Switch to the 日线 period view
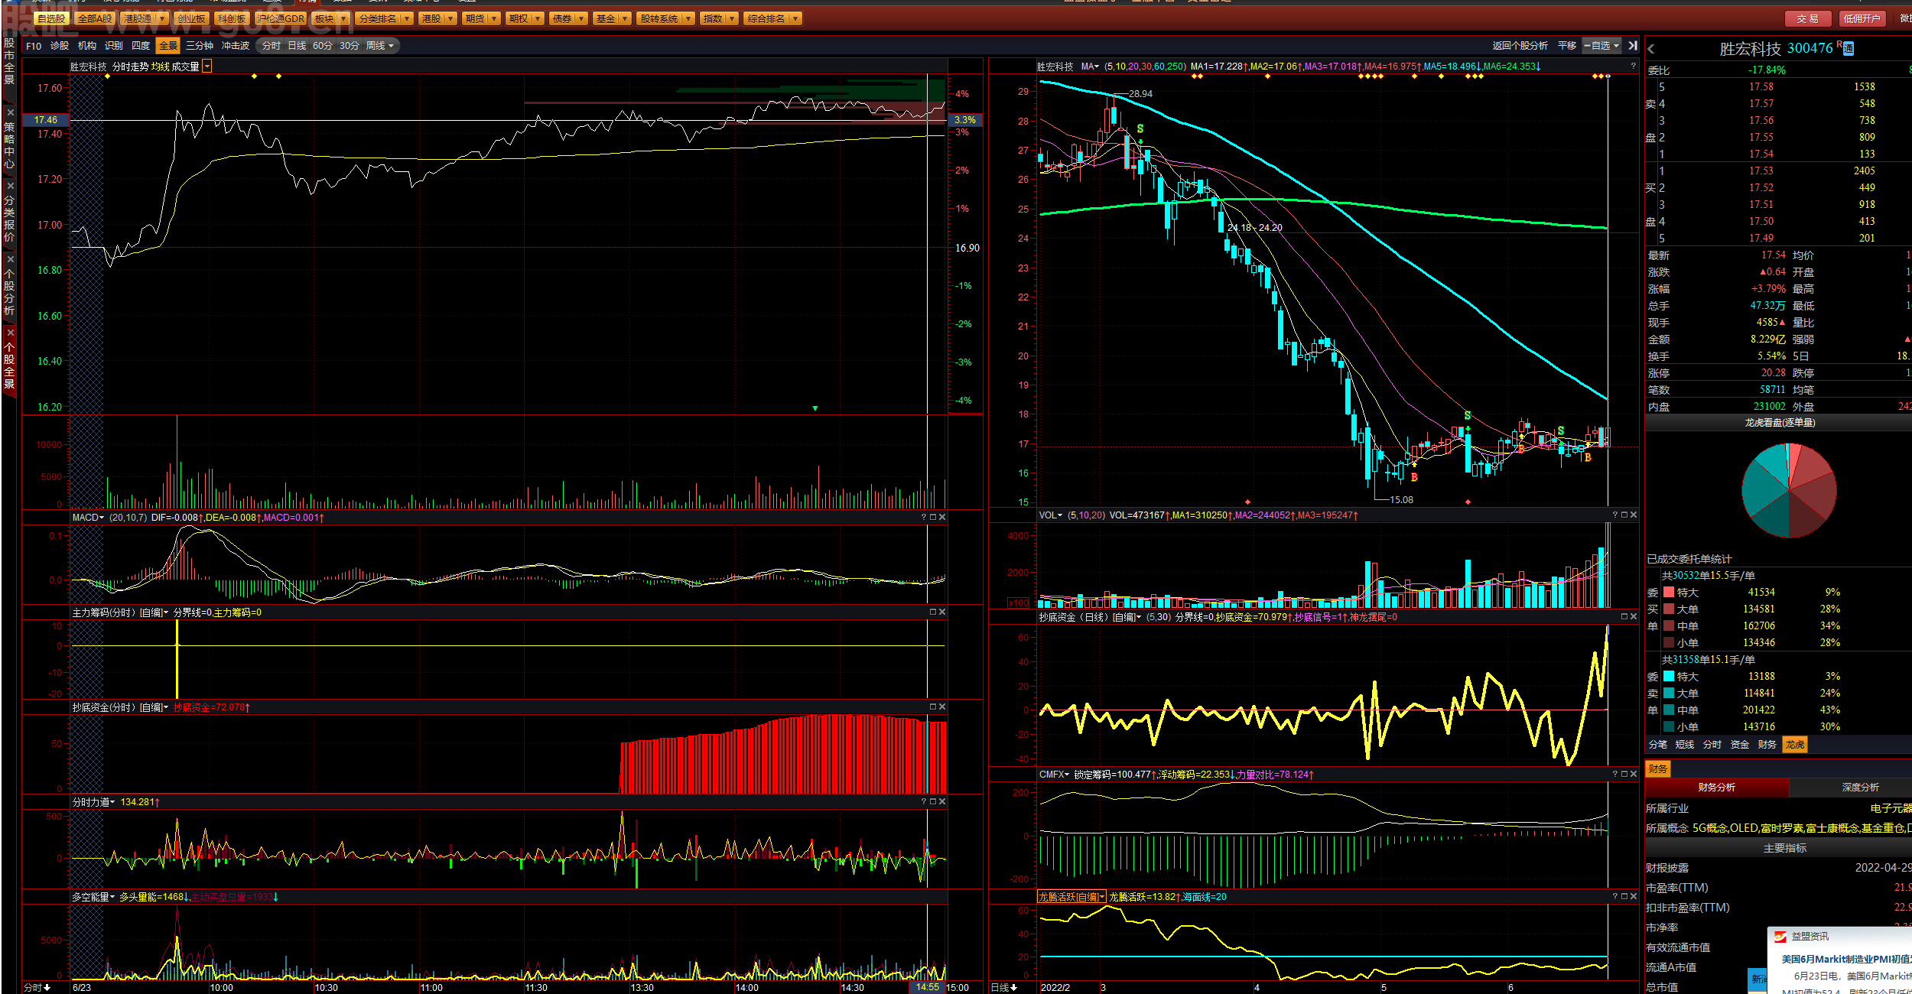 click(297, 46)
